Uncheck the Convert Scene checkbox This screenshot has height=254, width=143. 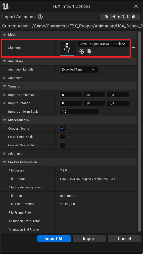(x=62, y=128)
